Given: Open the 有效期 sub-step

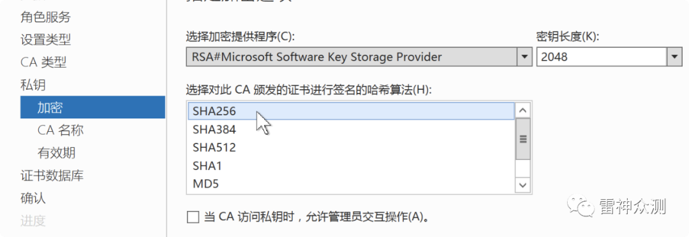Looking at the screenshot, I should 56,153.
